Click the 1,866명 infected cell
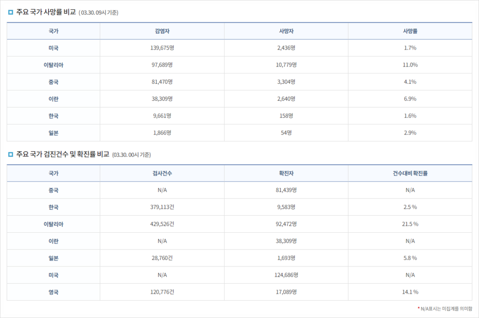The image size is (479, 318). coord(162,132)
